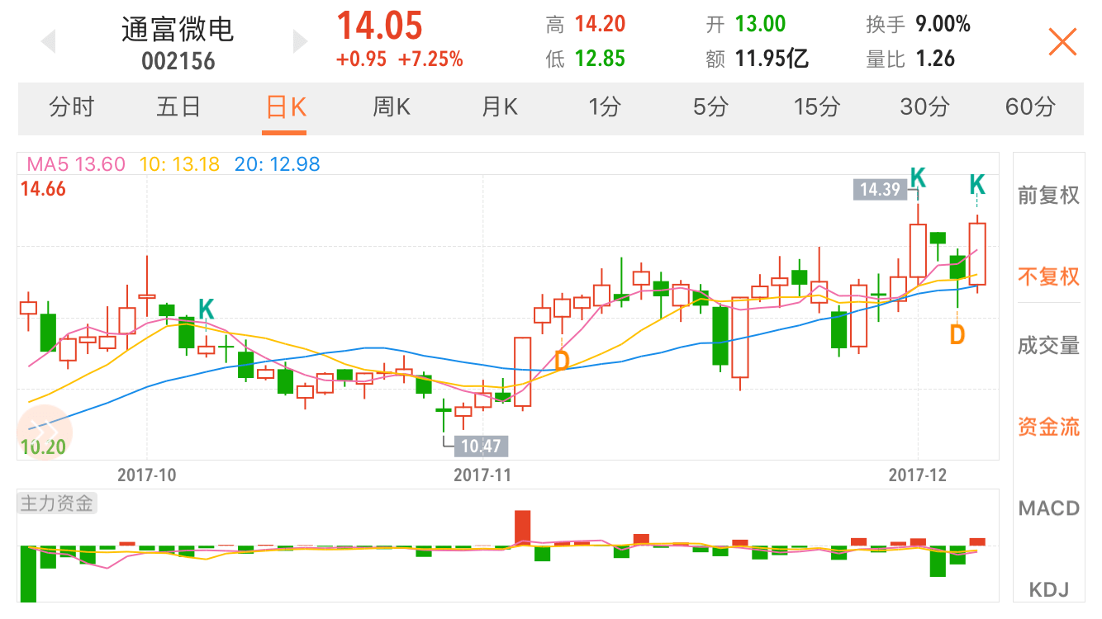Select the 日K tab
1102x619 pixels.
click(x=285, y=107)
